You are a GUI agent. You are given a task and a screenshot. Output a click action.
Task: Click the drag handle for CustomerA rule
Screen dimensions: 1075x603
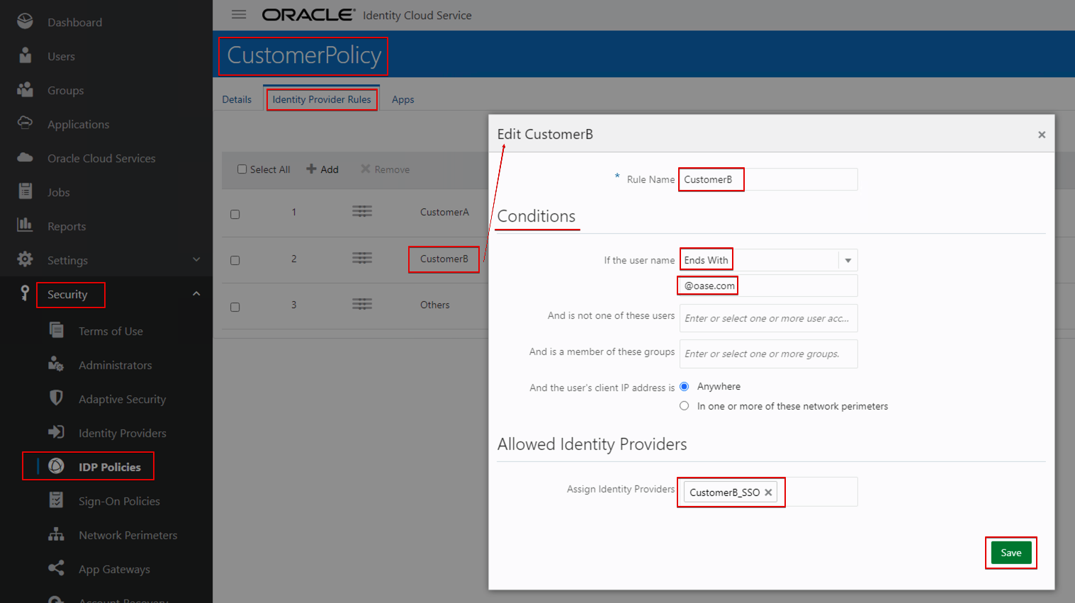362,211
